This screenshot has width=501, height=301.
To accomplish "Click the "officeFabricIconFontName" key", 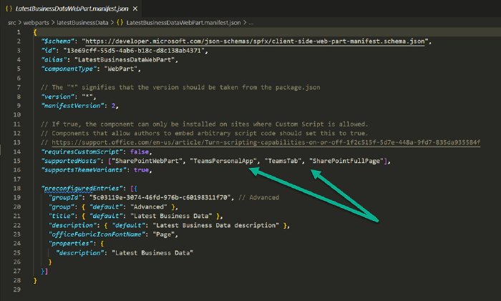I will pos(97,235).
